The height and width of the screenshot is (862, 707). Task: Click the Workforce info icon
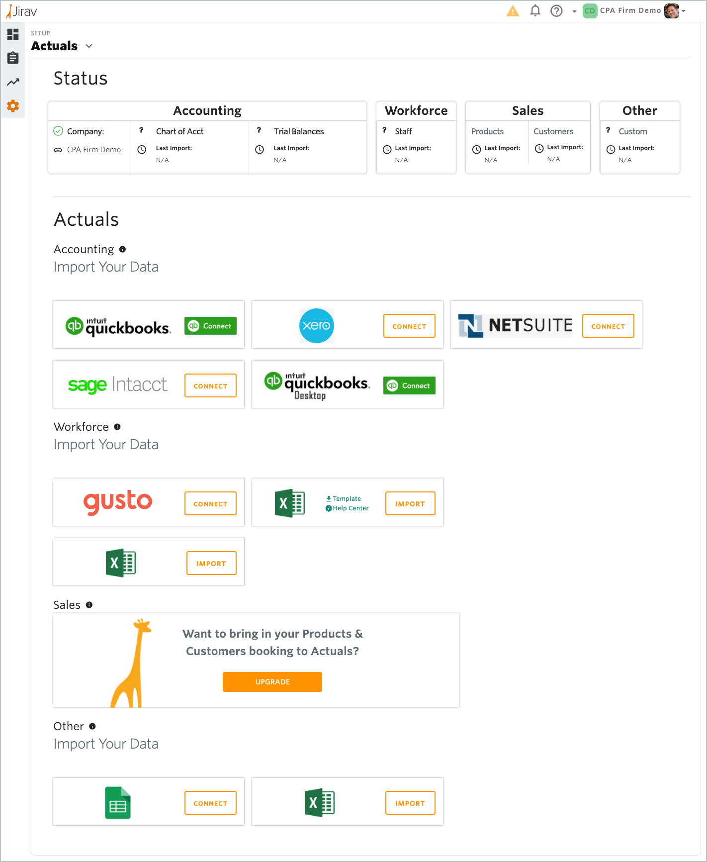(x=117, y=427)
